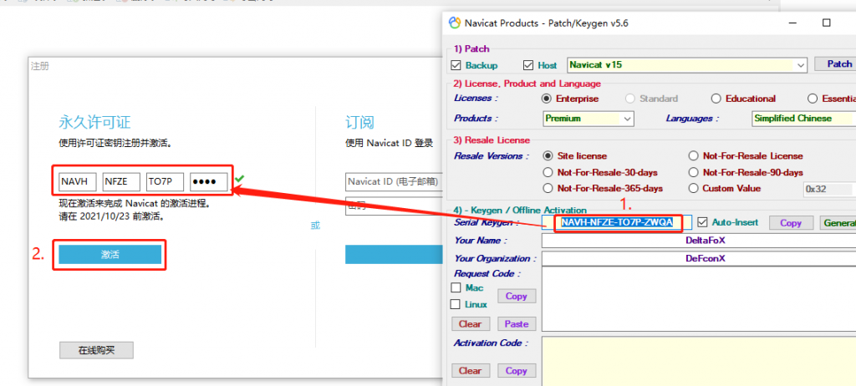Click Clear button under Request Code
The width and height of the screenshot is (856, 386).
pyautogui.click(x=470, y=324)
